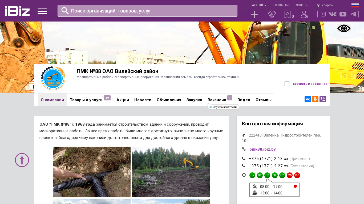Open iBiz YouTube channel
This screenshot has width=364, height=204.
(x=343, y=14)
